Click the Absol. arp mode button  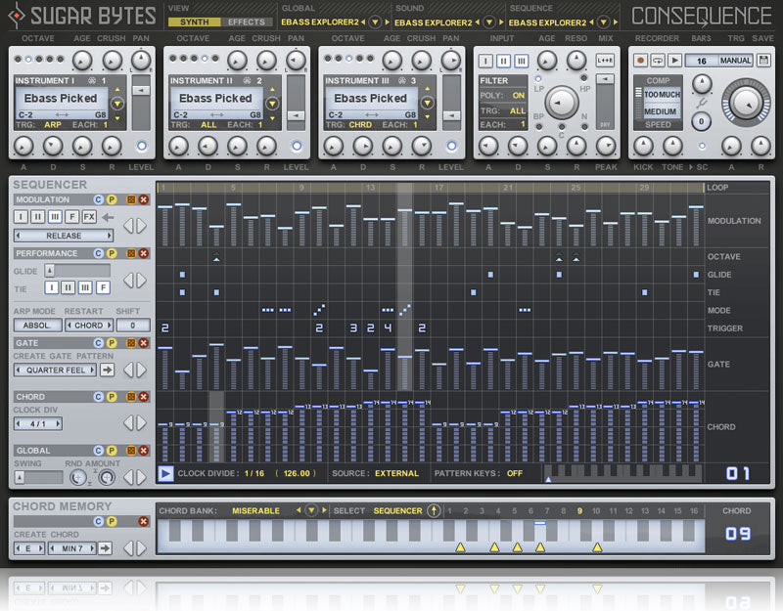pos(37,326)
